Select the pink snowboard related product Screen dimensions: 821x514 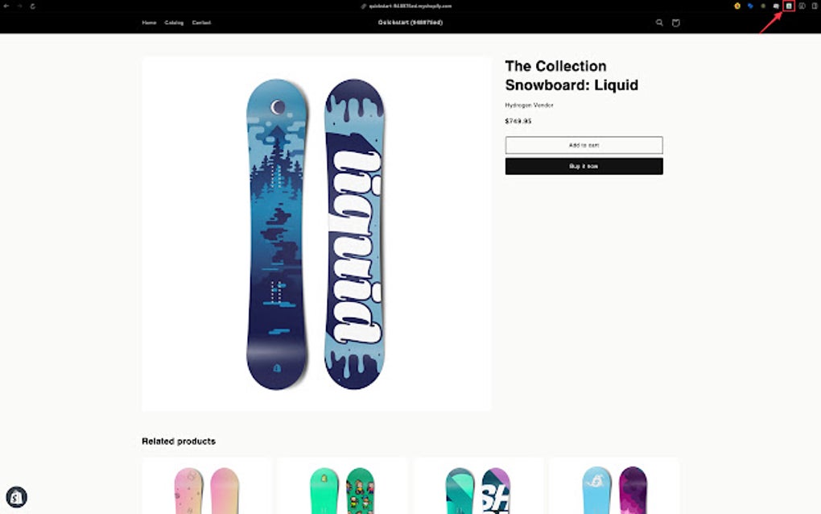pos(207,487)
